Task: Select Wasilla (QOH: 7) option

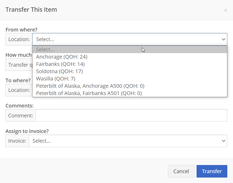Action: point(130,79)
